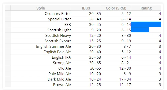The width and height of the screenshot is (167, 90).
Task: Select the ESB style cell
Action: [x=41, y=24]
